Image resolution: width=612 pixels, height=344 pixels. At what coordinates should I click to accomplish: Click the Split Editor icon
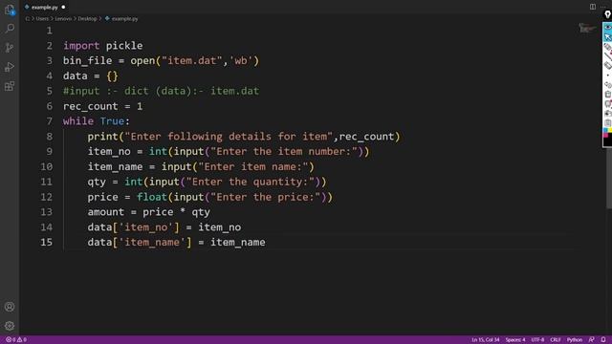[x=593, y=7]
